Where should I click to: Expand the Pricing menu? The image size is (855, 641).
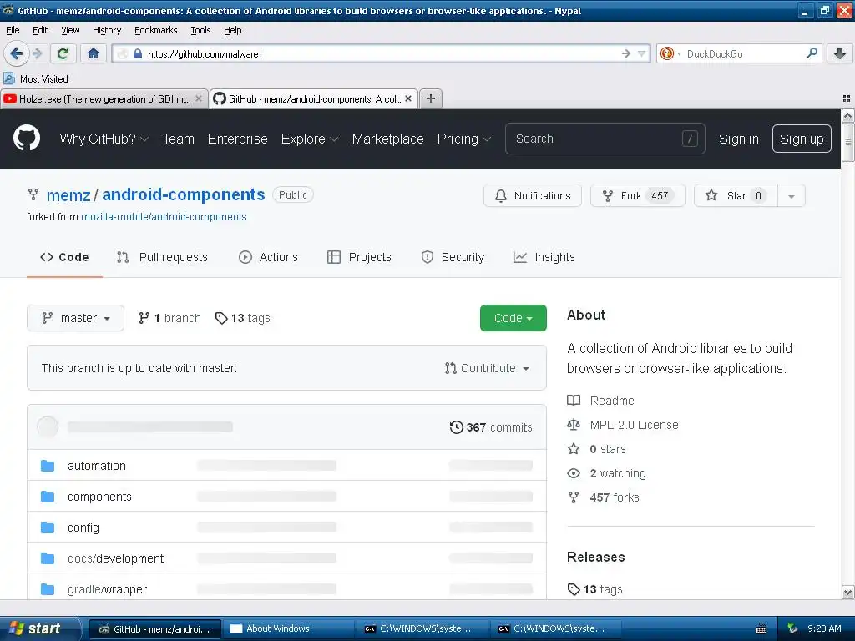(464, 139)
